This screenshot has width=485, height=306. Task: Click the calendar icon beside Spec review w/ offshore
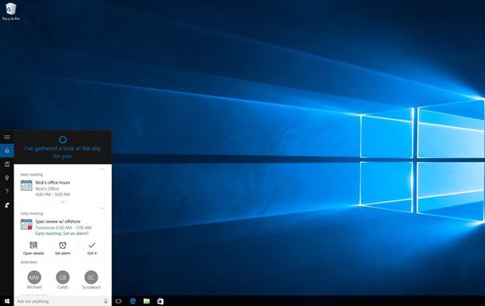point(26,224)
